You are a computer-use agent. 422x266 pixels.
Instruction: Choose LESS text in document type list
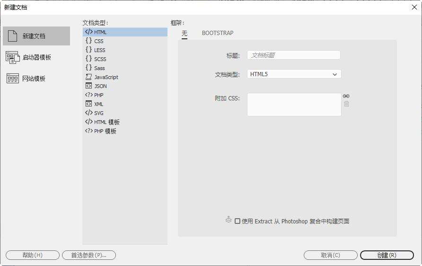pyautogui.click(x=99, y=50)
